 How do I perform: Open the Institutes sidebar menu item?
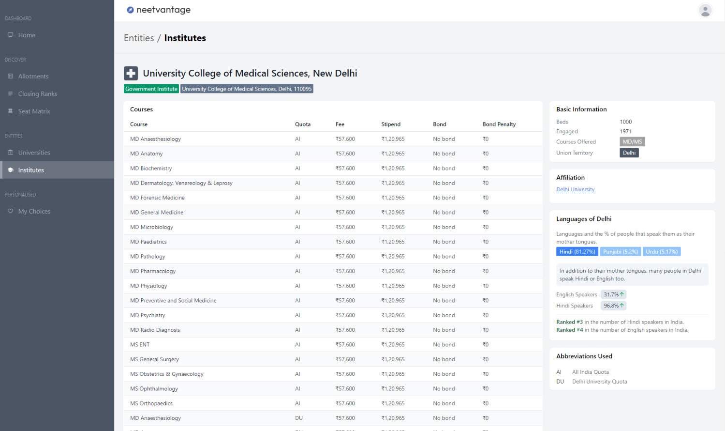click(x=31, y=170)
